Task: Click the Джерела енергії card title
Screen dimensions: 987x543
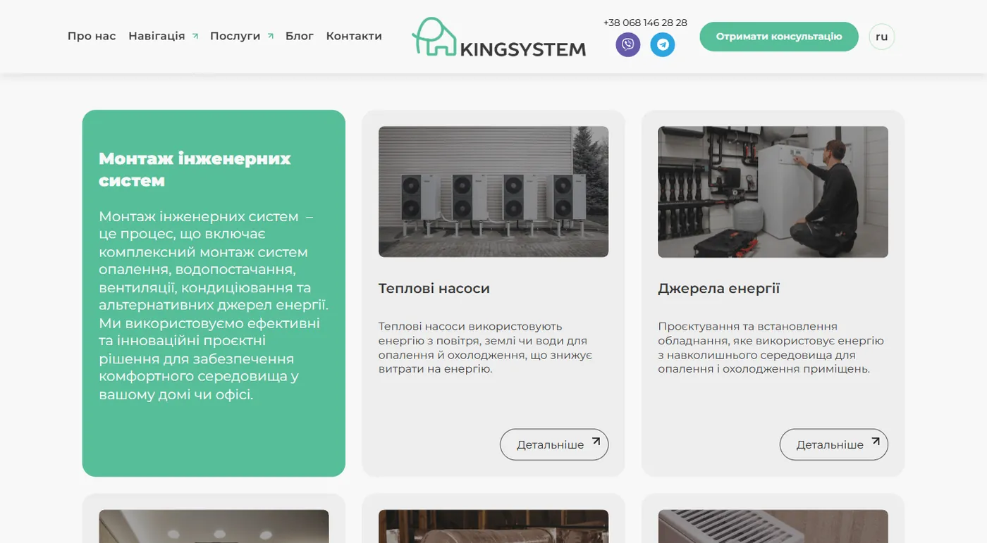Action: (x=718, y=288)
